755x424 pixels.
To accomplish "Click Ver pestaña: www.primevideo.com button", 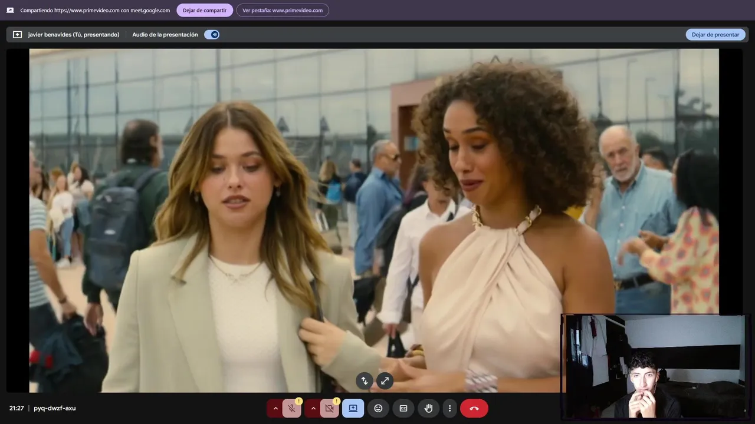I will tap(283, 10).
